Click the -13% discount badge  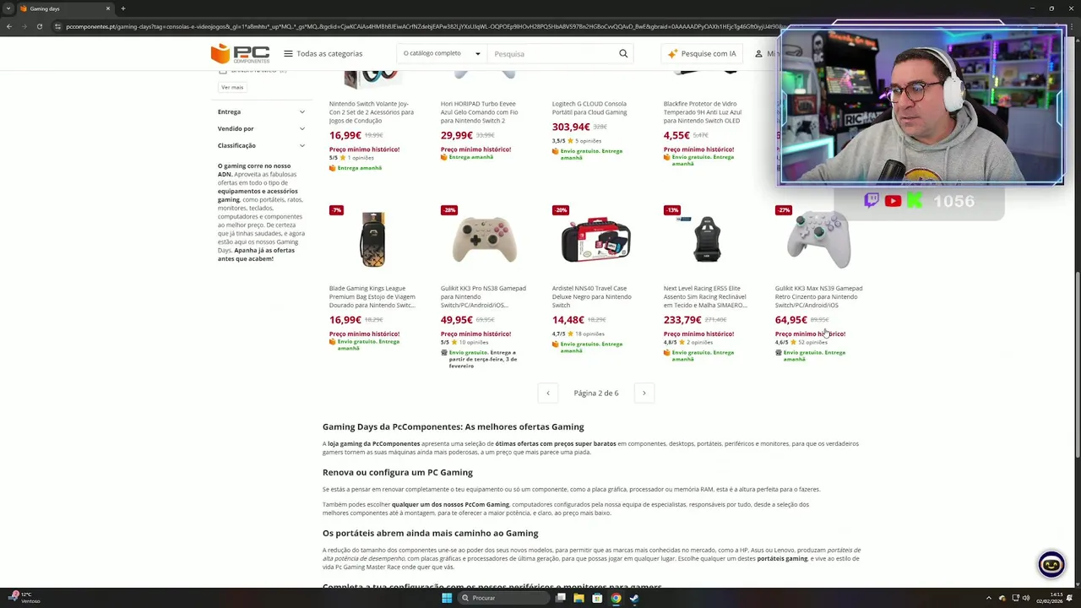pyautogui.click(x=671, y=209)
